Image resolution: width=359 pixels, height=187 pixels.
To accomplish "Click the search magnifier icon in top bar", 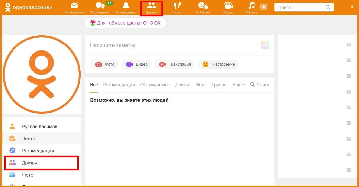I will click(328, 7).
